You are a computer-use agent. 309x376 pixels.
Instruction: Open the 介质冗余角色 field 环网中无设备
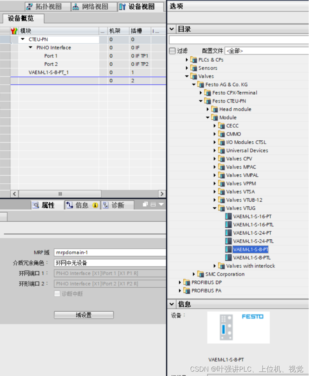coord(110,263)
